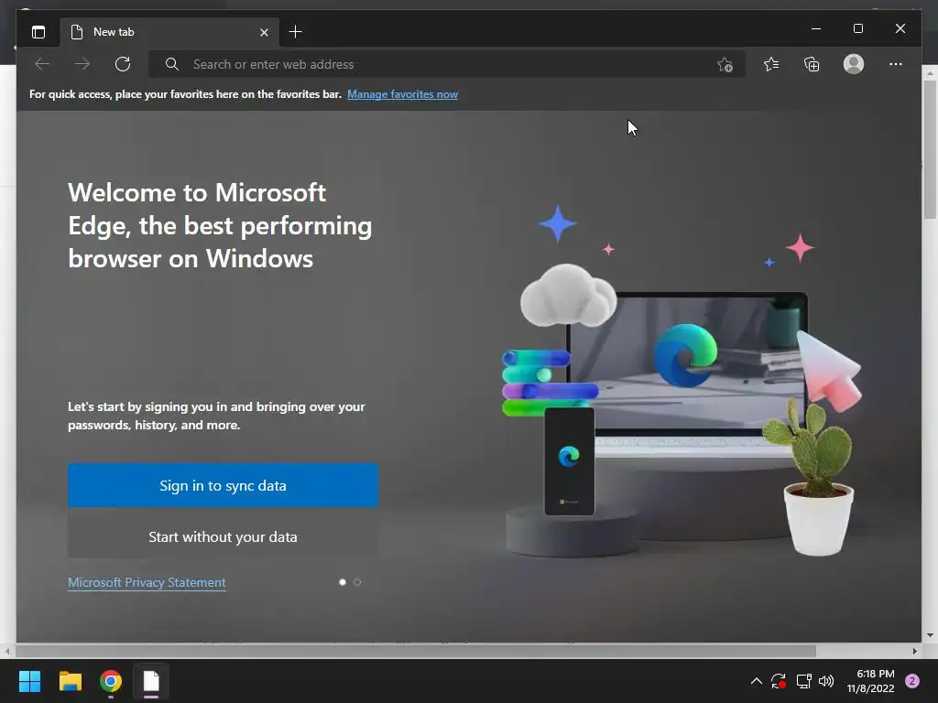Open the Windows Start menu
938x703 pixels.
tap(29, 681)
